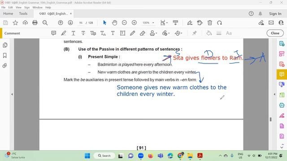Go to the previous page arrow
The height and width of the screenshot is (161, 287).
pyautogui.click(x=61, y=23)
